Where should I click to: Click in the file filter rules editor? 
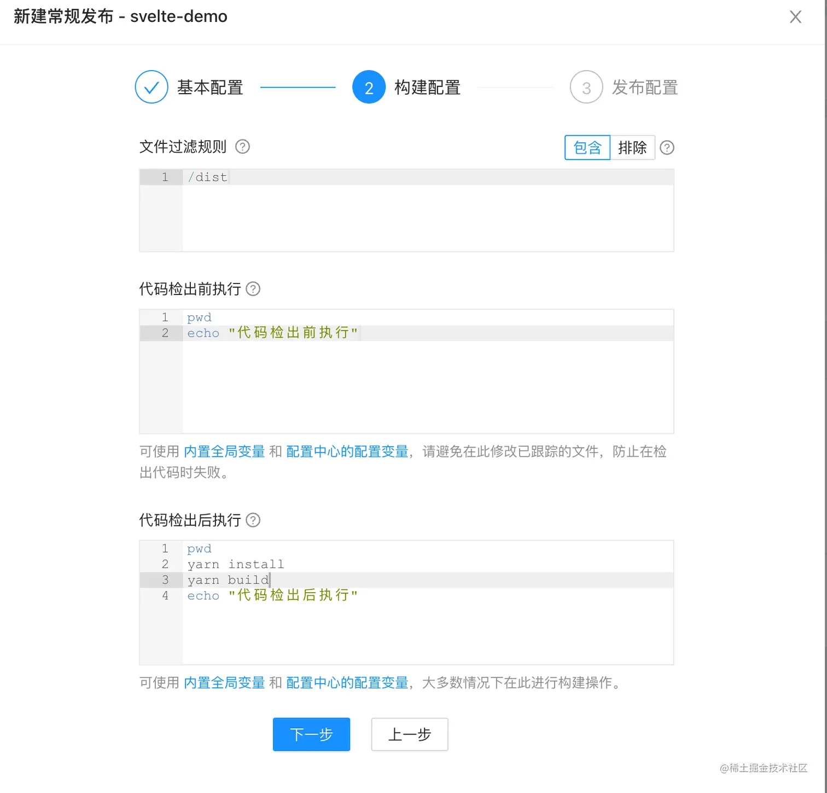(406, 210)
